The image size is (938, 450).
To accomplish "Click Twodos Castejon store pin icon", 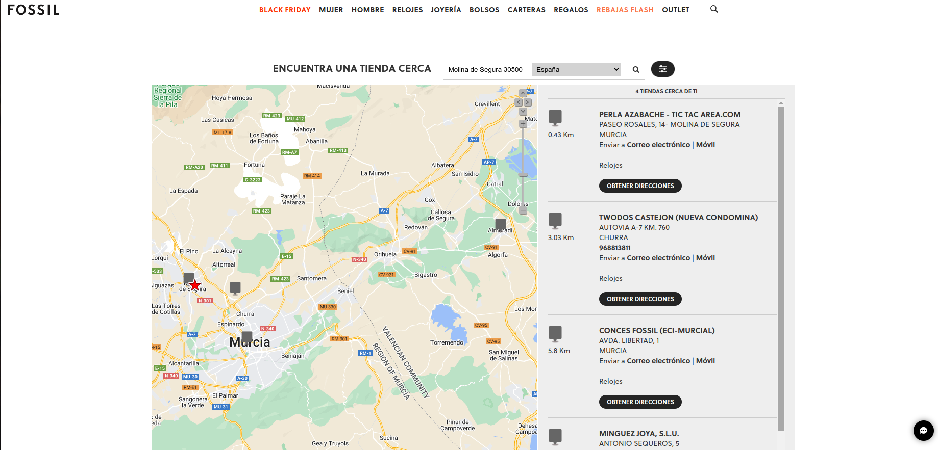I will coord(555,221).
